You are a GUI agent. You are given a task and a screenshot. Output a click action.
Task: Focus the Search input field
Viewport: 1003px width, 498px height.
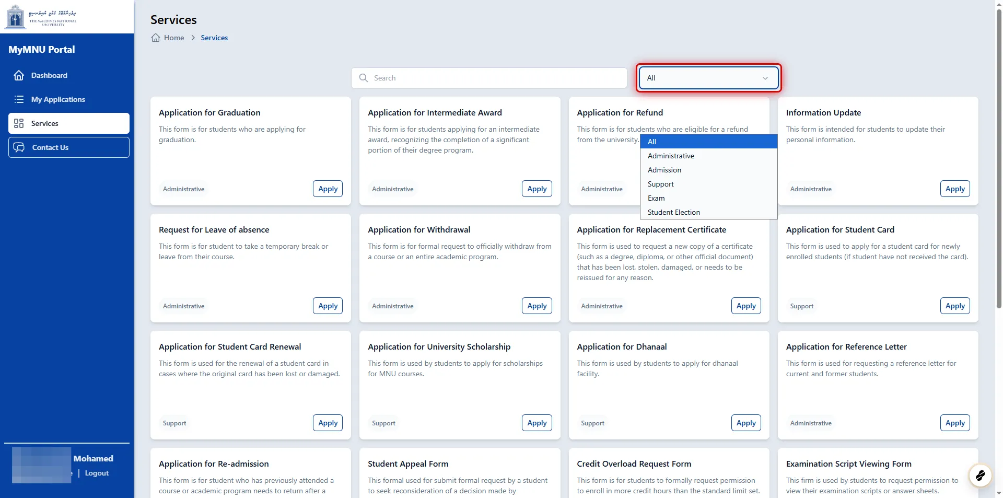[489, 78]
